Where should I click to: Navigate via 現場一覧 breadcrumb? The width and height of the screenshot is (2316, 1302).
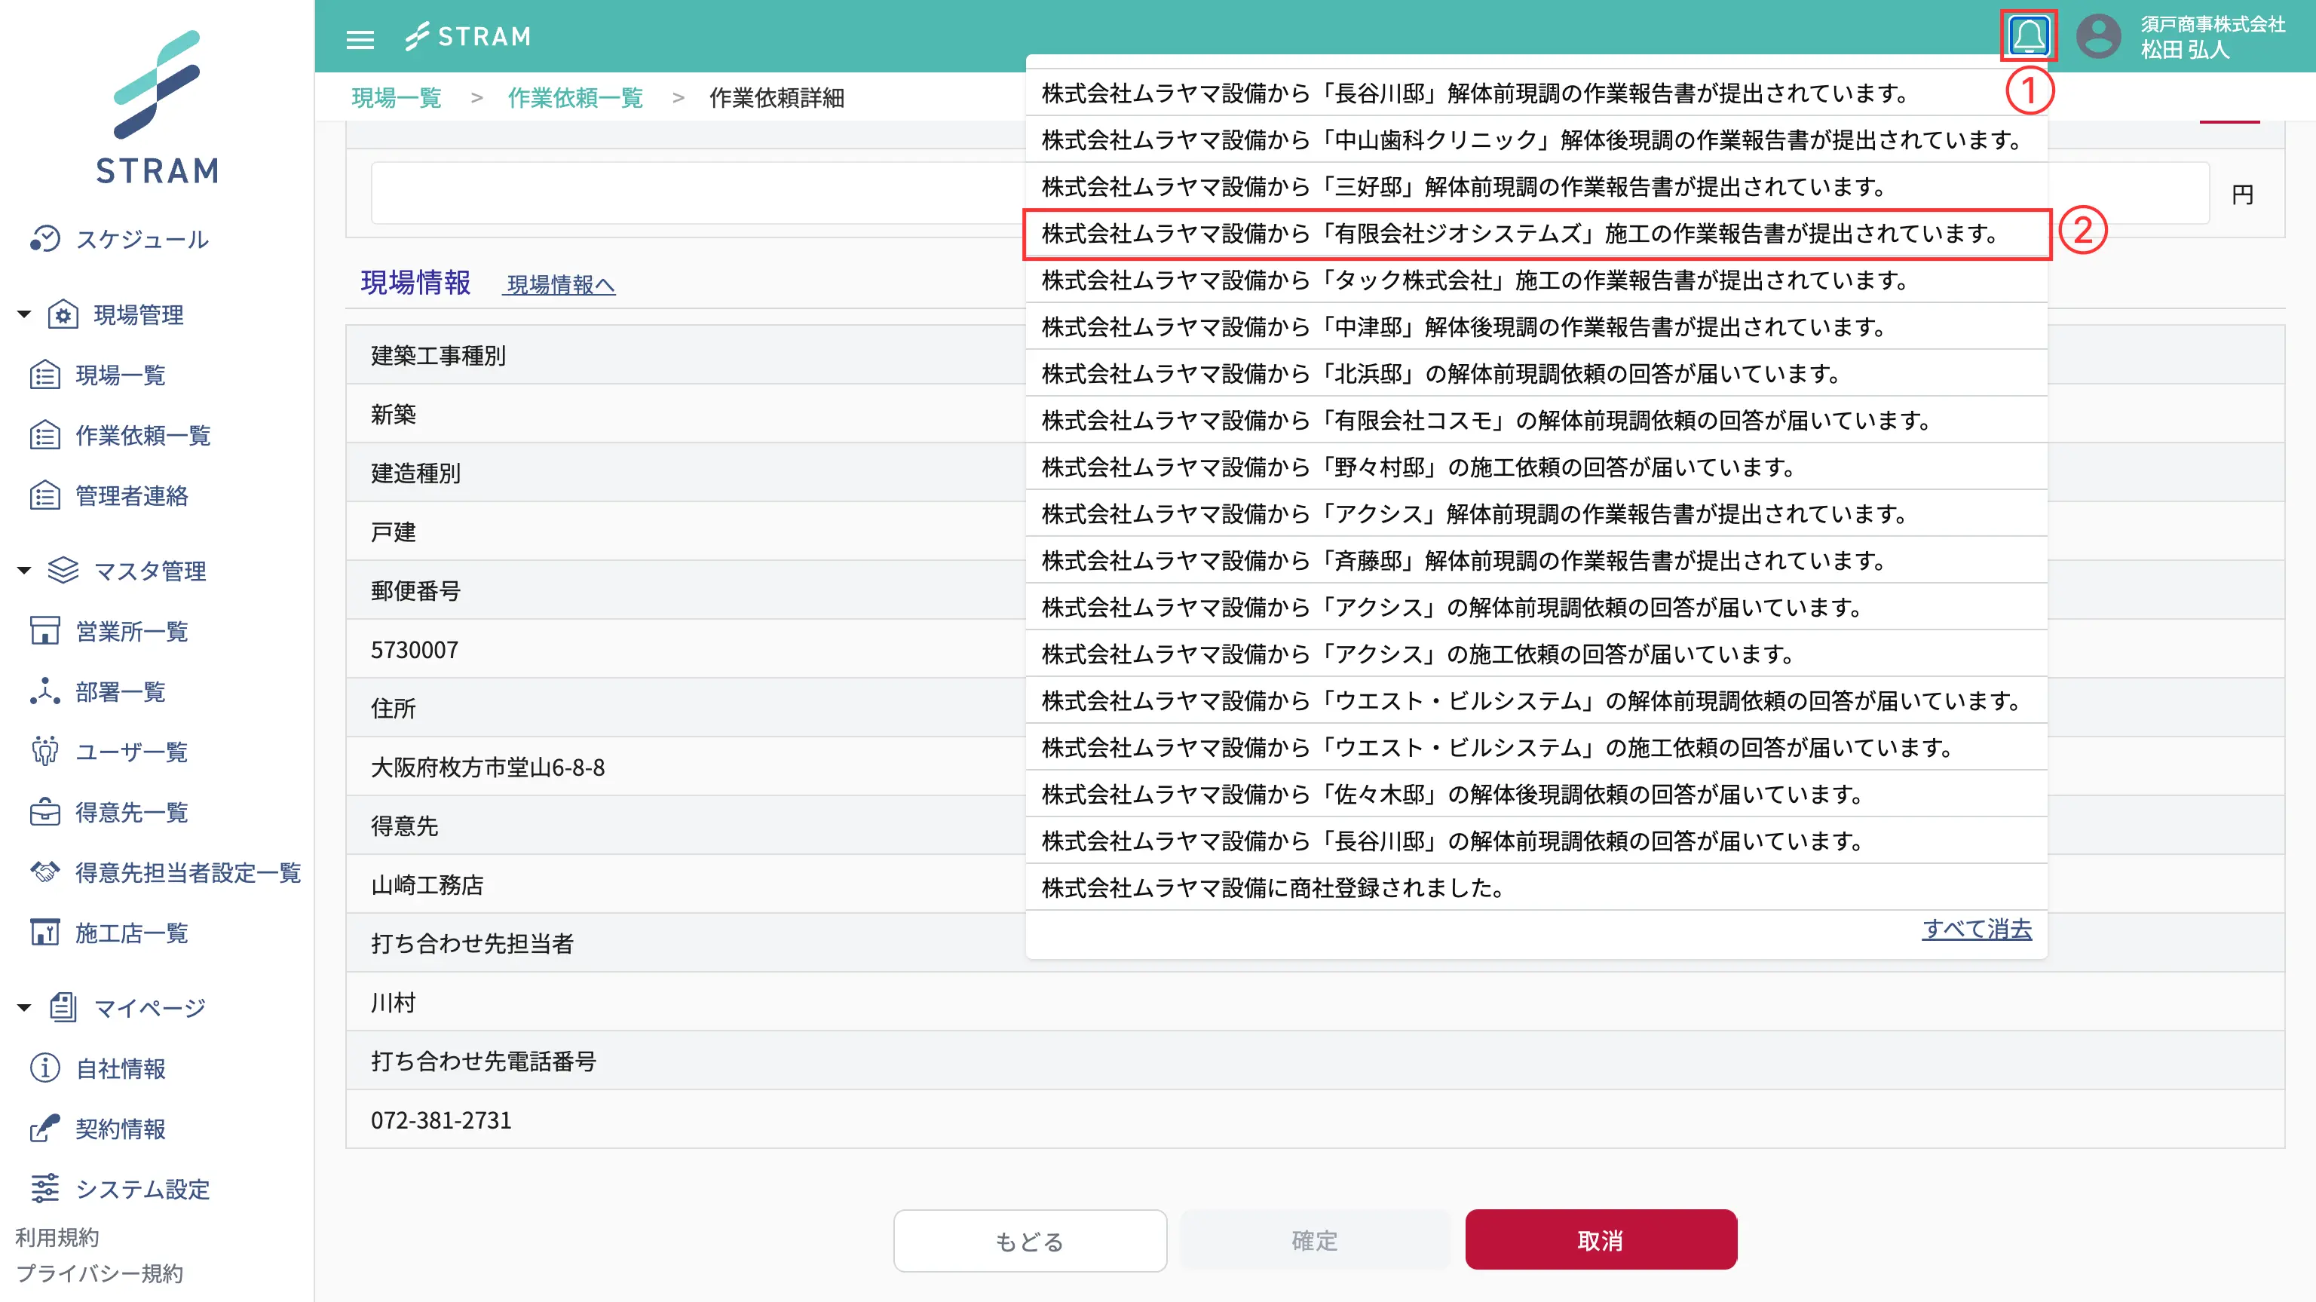(x=396, y=99)
